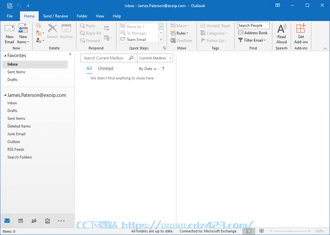Screen dimensions: 330x235
Task: Click the Delete button
Action: [x=53, y=31]
